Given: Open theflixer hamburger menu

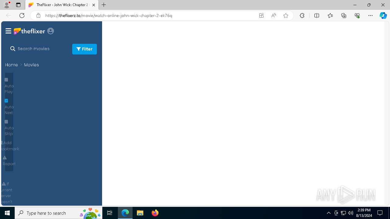Looking at the screenshot, I should tap(8, 31).
